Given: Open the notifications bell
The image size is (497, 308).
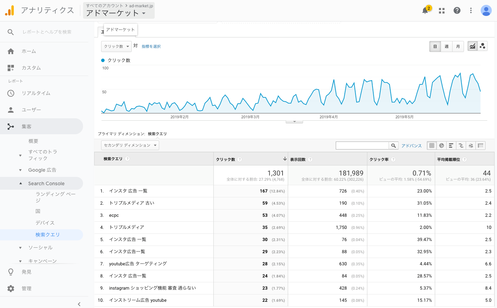Looking at the screenshot, I should 425,10.
